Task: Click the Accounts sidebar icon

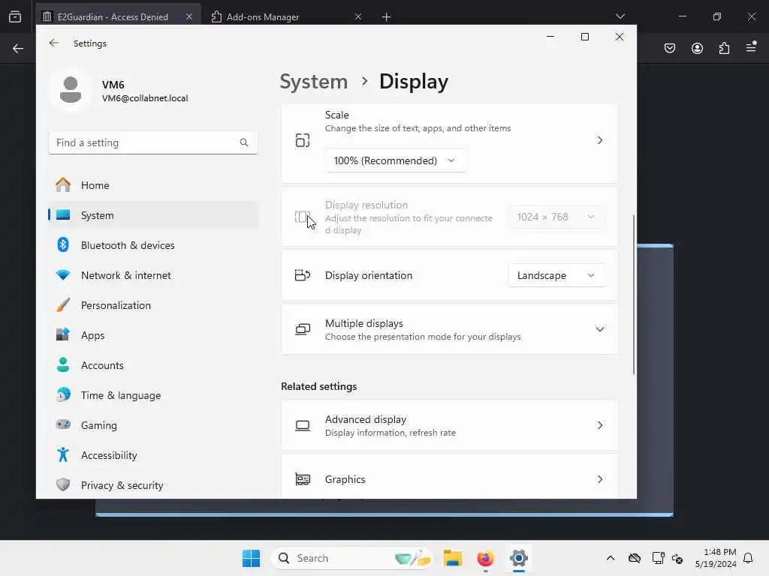Action: coord(63,365)
